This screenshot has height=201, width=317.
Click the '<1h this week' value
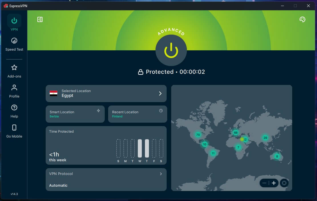[58, 157]
